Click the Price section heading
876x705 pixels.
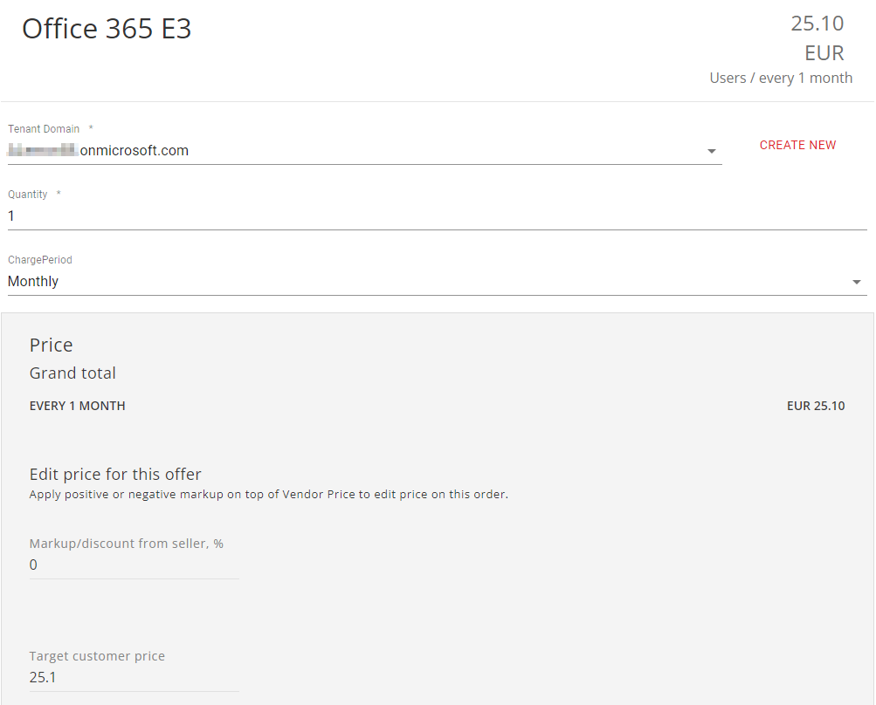[x=51, y=345]
